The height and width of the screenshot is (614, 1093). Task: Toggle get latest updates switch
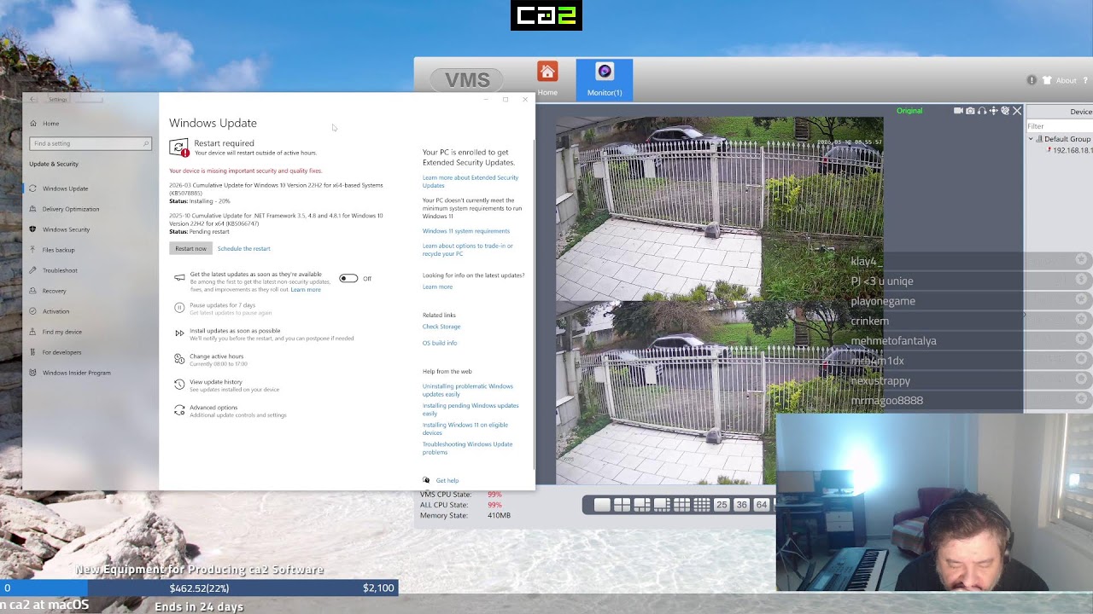tap(348, 278)
